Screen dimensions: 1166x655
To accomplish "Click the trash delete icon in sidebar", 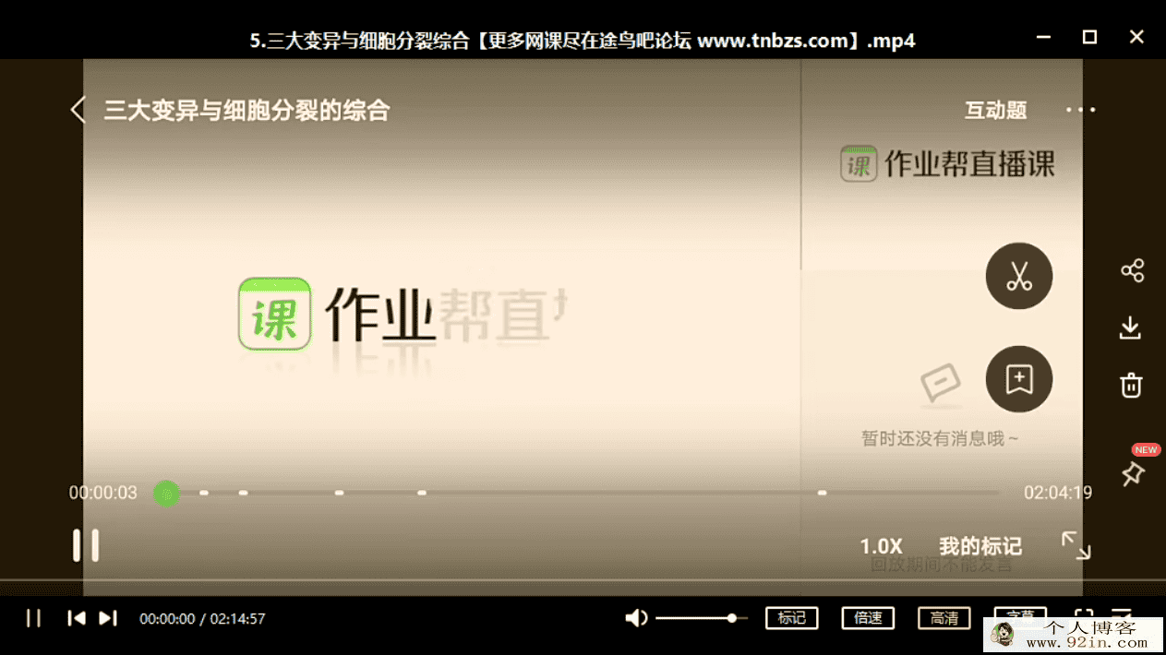I will 1131,385.
